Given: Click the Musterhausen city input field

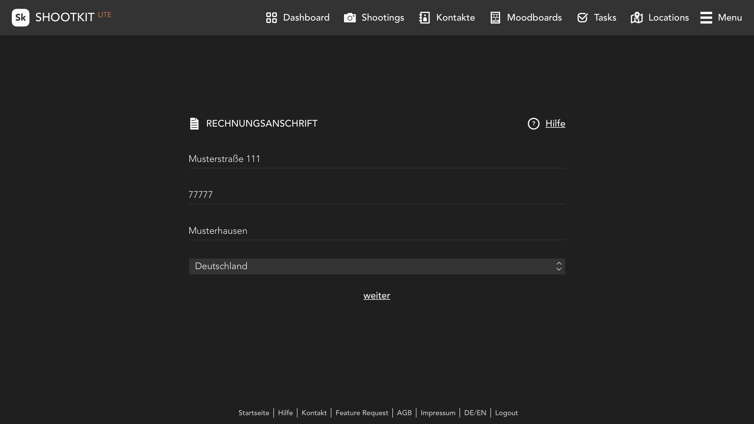Looking at the screenshot, I should [377, 231].
